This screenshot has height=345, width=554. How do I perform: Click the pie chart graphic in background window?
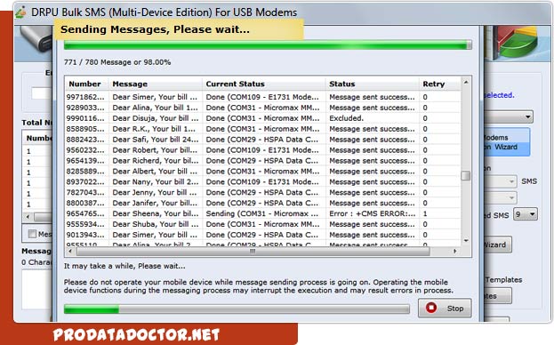tap(518, 42)
